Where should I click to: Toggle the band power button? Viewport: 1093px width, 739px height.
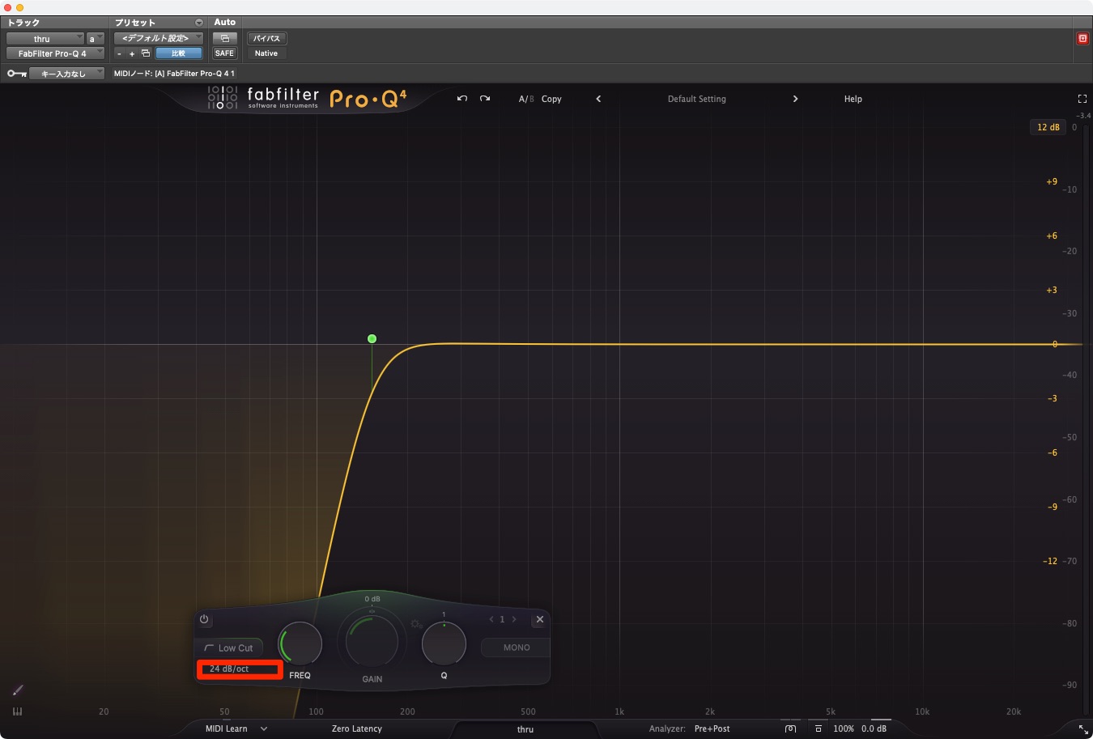204,619
